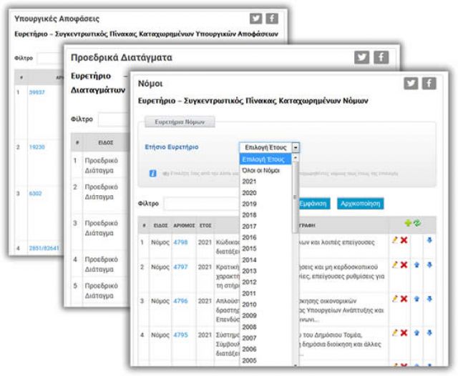The height and width of the screenshot is (376, 458).
Task: Click the blue info icon below Ετήσιο Ευρετήριο
Action: 153,172
